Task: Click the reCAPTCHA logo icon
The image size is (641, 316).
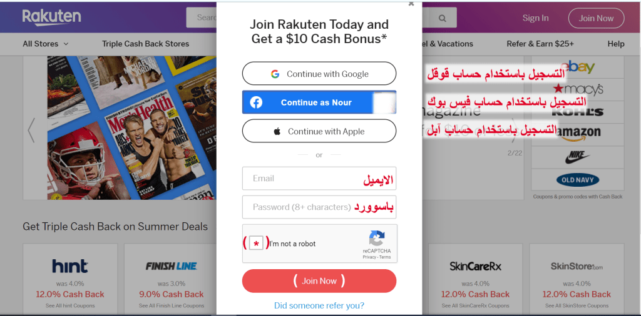Action: tap(376, 238)
